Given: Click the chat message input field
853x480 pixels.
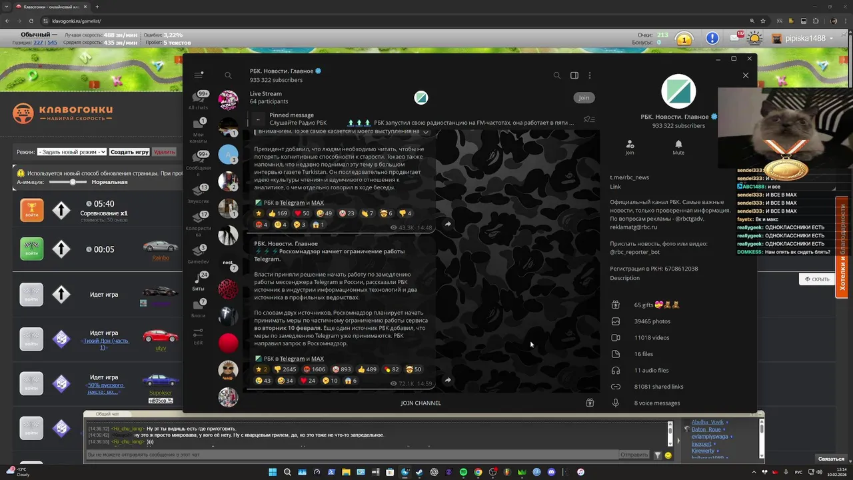Looking at the screenshot, I should pyautogui.click(x=352, y=455).
